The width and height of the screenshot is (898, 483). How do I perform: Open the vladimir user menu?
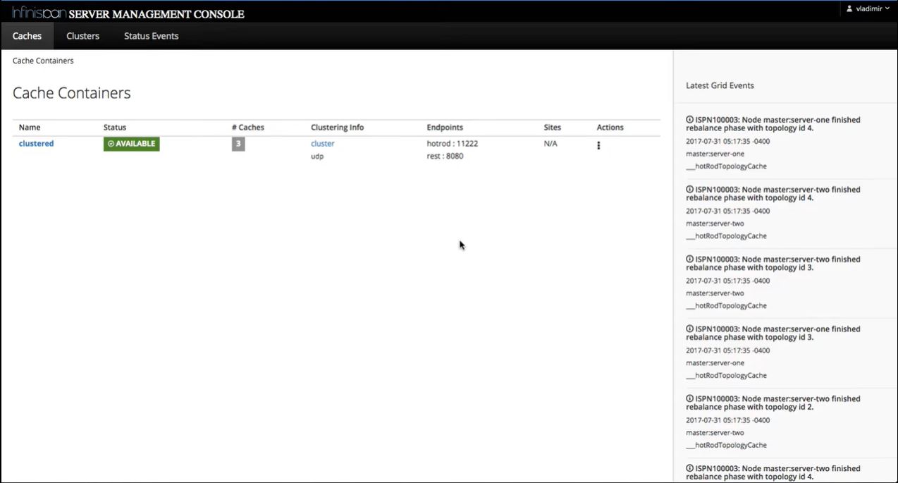pos(868,8)
